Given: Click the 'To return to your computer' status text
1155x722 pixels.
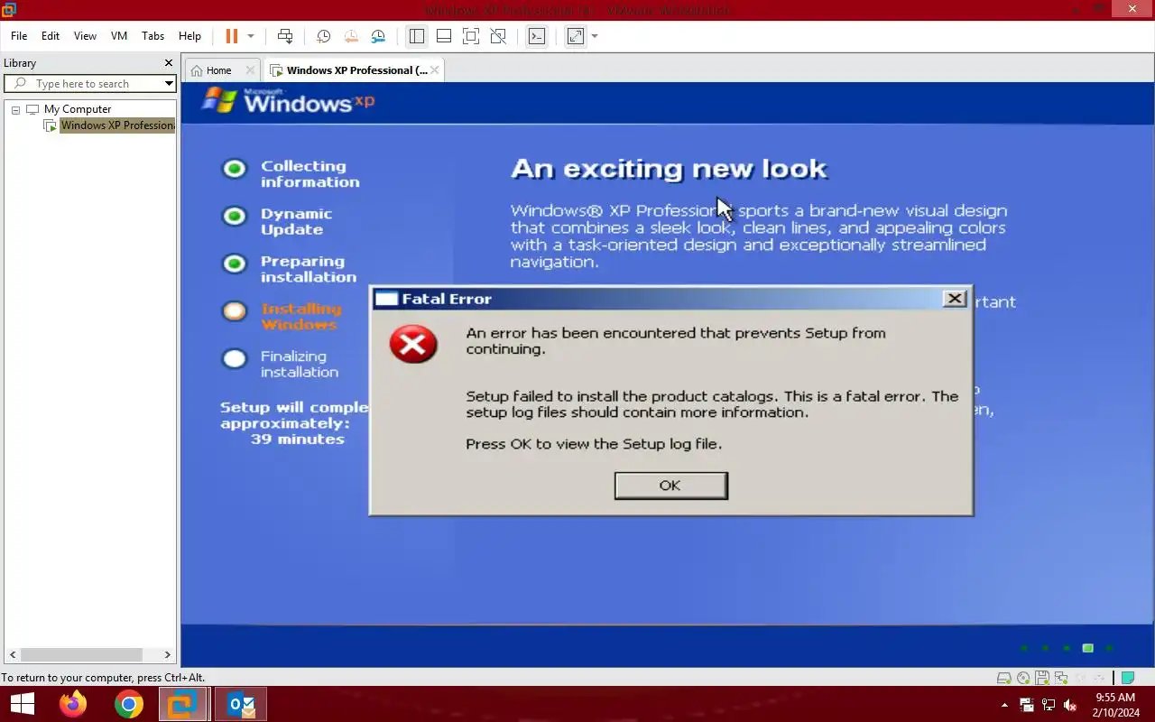Looking at the screenshot, I should click(x=103, y=678).
